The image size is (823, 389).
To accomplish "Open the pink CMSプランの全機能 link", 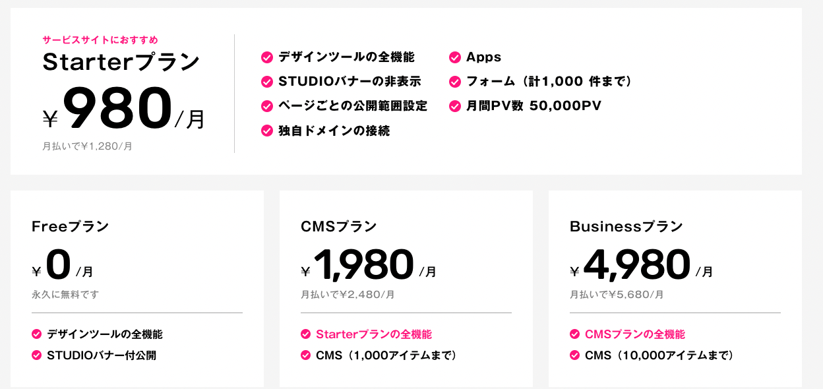I will (635, 334).
